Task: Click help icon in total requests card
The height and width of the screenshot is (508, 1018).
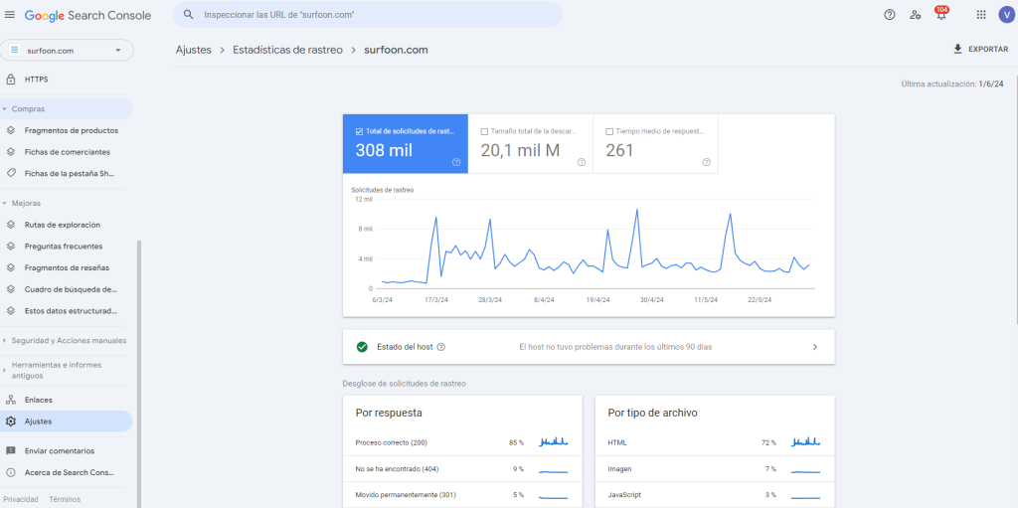Action: click(x=456, y=162)
